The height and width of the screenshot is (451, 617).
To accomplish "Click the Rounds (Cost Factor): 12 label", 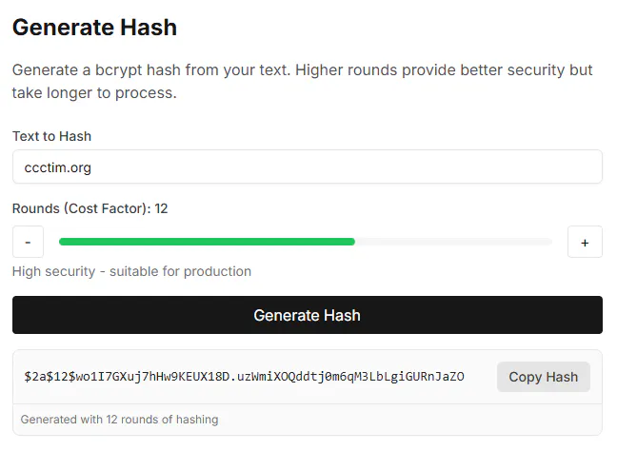I will click(90, 208).
